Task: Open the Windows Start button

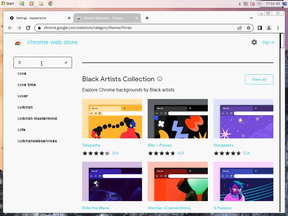Action: pyautogui.click(x=8, y=3)
